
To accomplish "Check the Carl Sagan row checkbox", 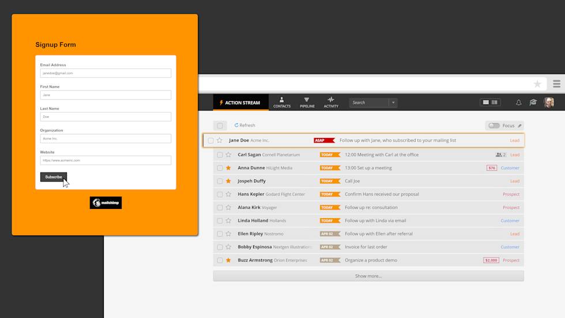I will pos(220,155).
